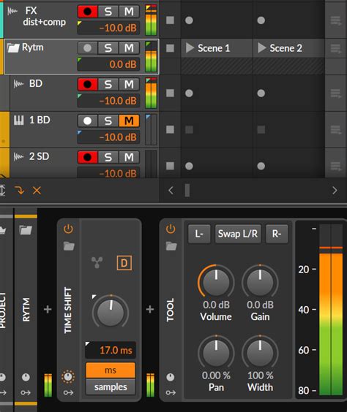Click the FX dist+comp audio waveform icon

[12, 11]
